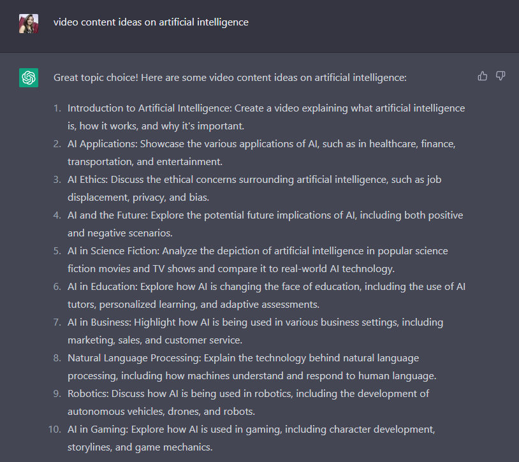
Task: Click list item 3 AI Ethics
Action: 254,189
